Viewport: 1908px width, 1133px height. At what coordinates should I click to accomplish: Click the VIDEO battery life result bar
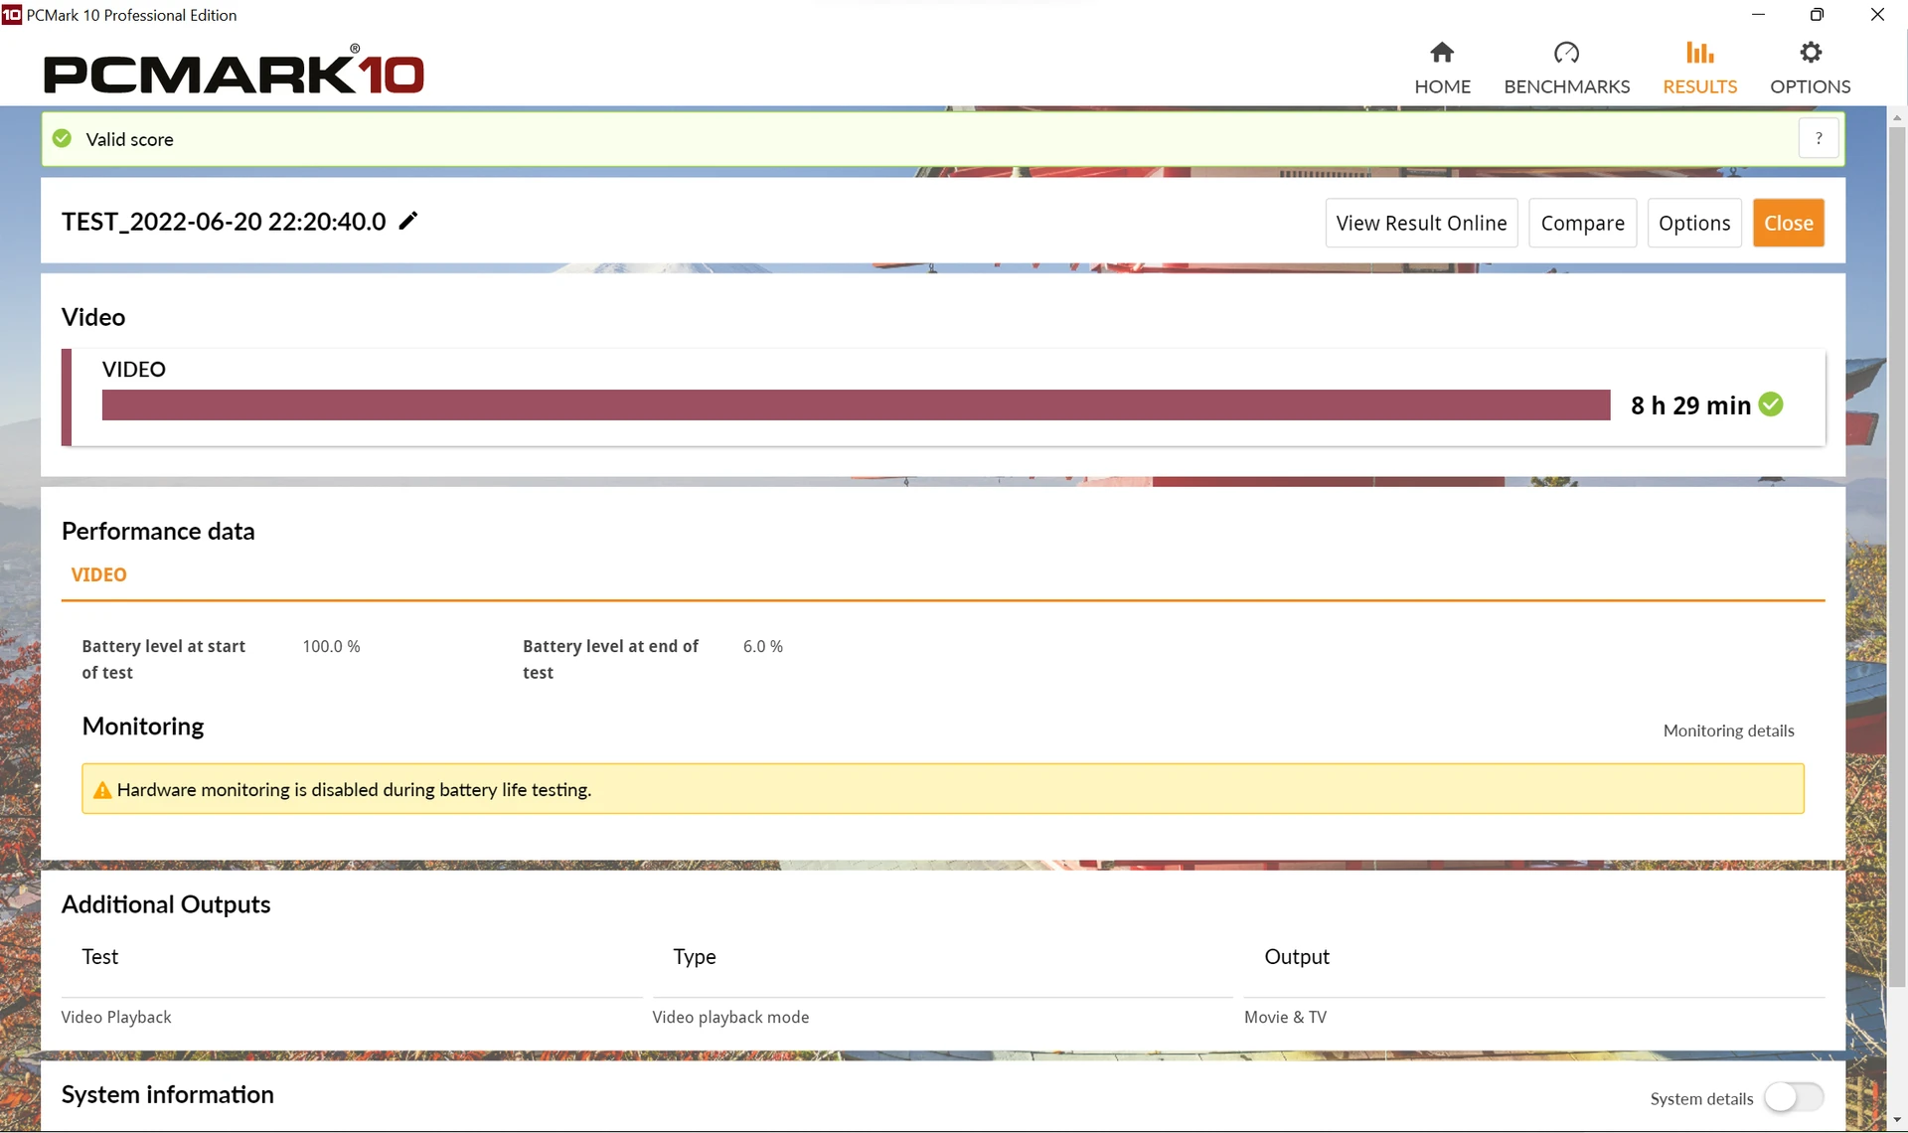tap(856, 405)
